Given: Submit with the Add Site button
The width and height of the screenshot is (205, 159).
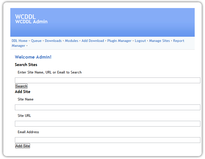Looking at the screenshot, I should point(22,146).
